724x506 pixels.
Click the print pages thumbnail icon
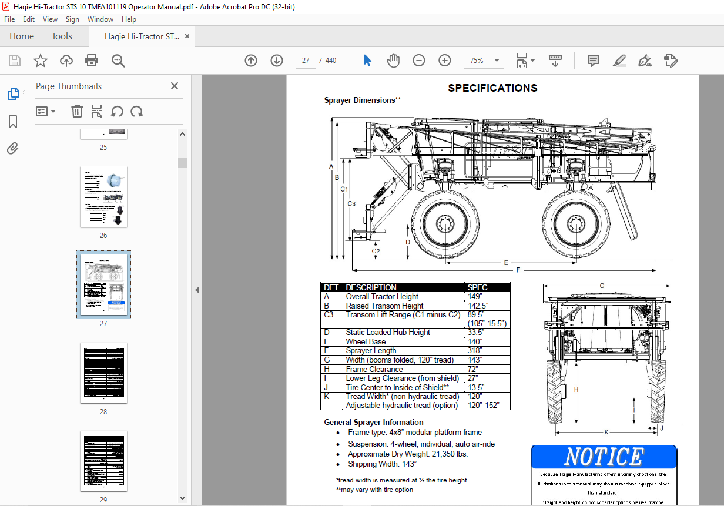(97, 111)
